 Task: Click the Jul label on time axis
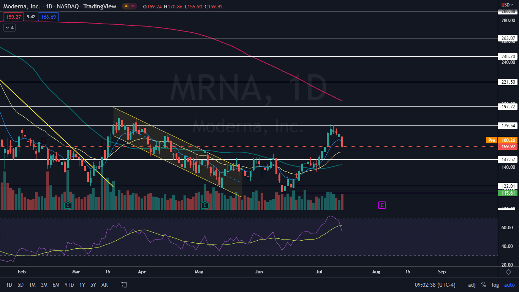click(x=318, y=272)
